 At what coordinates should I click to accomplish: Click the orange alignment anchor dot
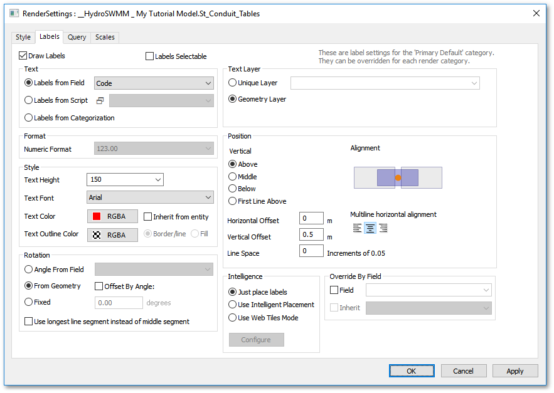point(398,177)
